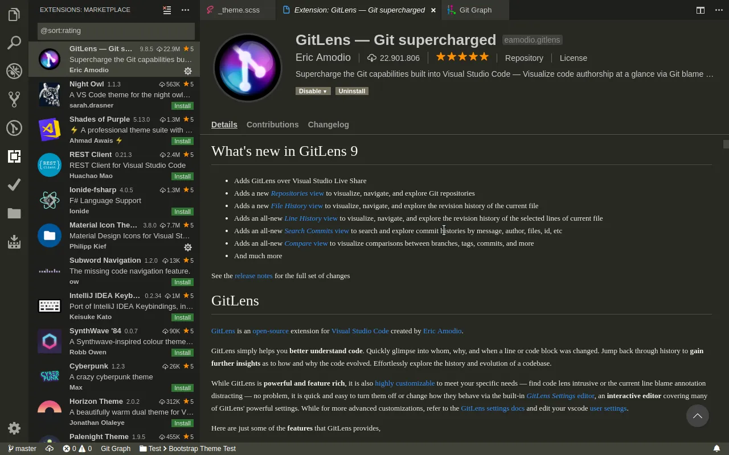The height and width of the screenshot is (455, 729).
Task: Open Extensions panel more actions menu
Action: coord(185,10)
